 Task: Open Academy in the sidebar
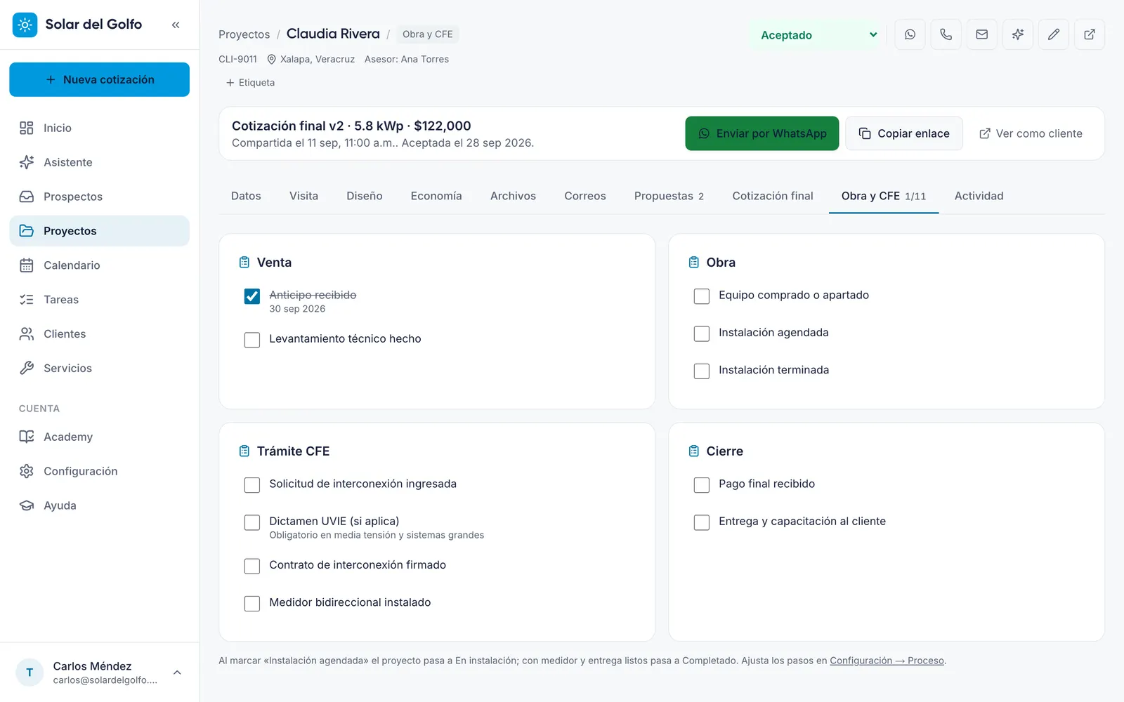[99, 437]
